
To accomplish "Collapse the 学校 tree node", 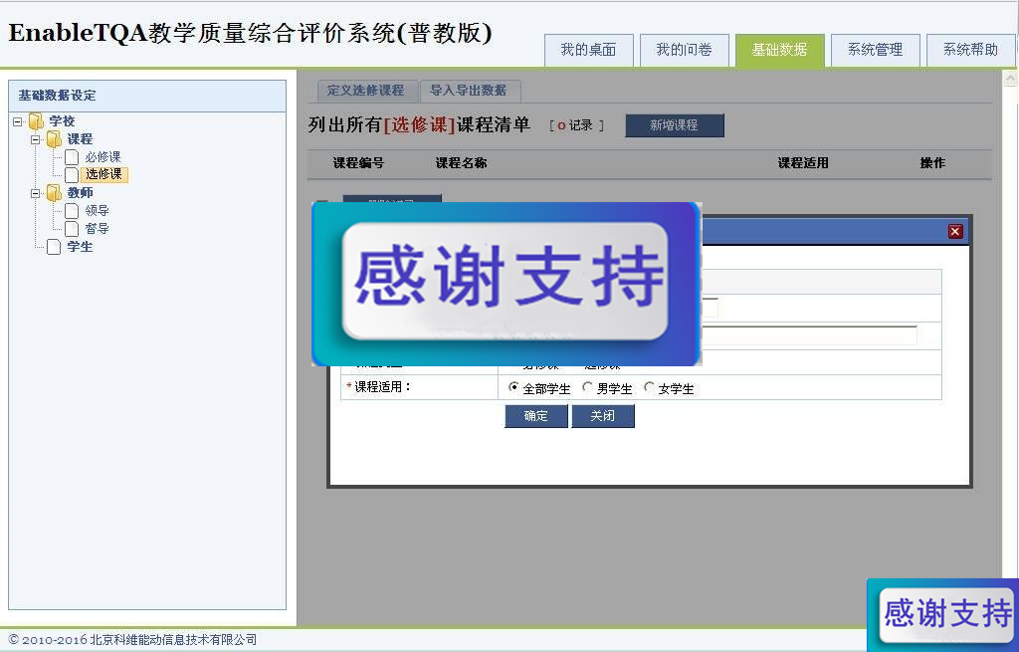I will click(x=18, y=121).
